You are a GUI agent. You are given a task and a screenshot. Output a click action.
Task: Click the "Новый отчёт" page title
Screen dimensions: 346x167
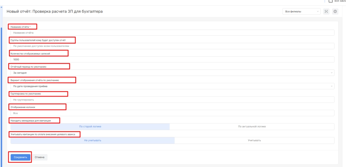pyautogui.click(x=55, y=11)
